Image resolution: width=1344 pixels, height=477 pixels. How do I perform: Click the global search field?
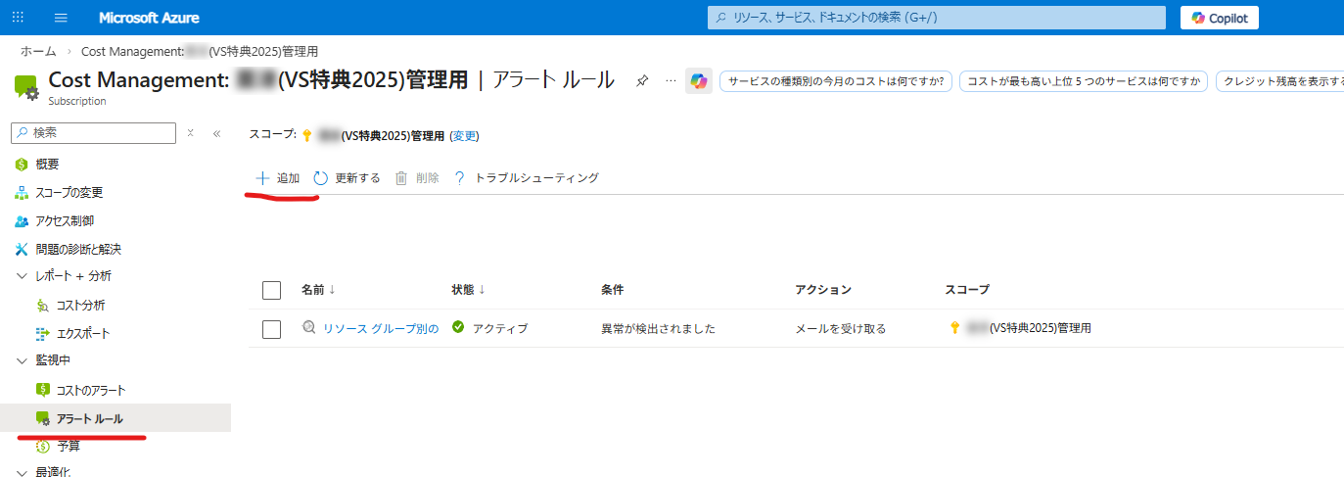click(x=937, y=18)
